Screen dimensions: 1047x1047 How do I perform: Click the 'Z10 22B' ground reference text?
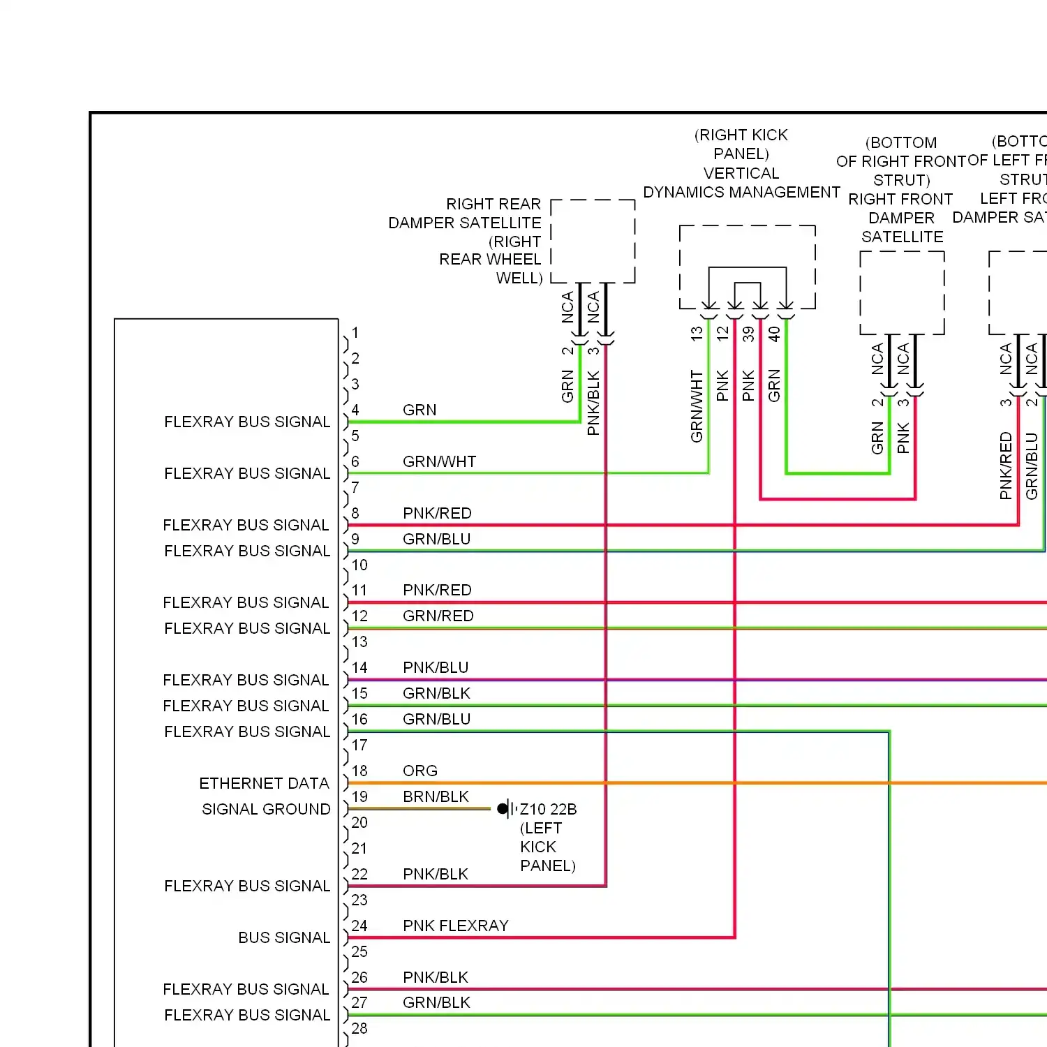(x=548, y=809)
